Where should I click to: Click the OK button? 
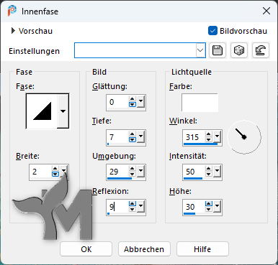[x=86, y=249]
